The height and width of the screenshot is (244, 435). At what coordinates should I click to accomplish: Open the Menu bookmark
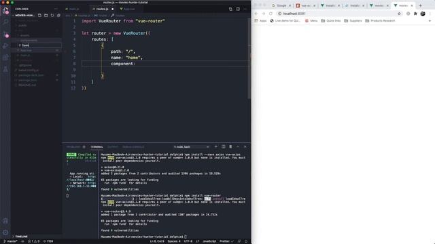click(x=311, y=21)
